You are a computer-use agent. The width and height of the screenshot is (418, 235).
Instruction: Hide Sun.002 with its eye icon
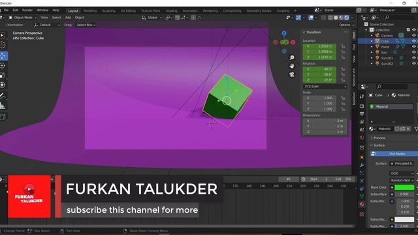click(413, 63)
